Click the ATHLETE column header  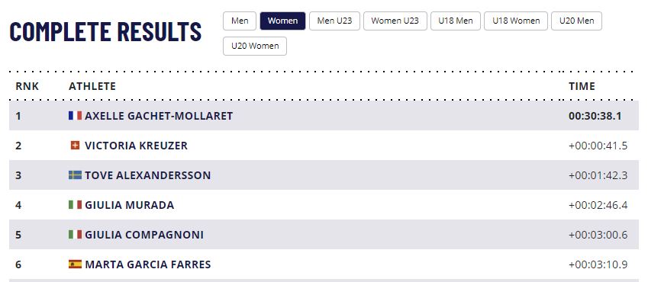[x=92, y=86]
